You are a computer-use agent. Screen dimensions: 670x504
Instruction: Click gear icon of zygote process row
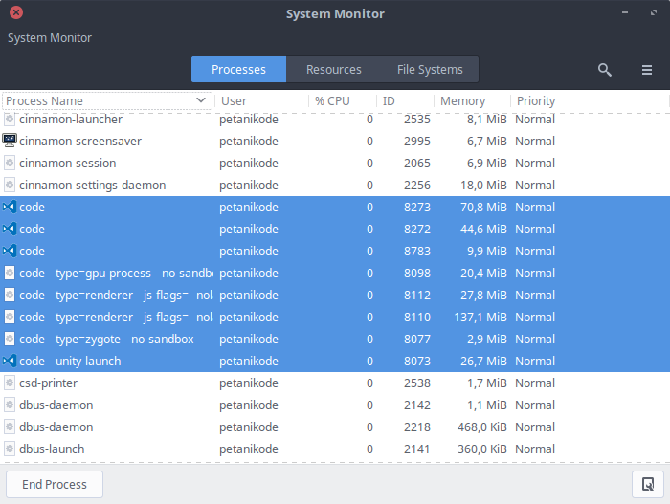tap(10, 339)
